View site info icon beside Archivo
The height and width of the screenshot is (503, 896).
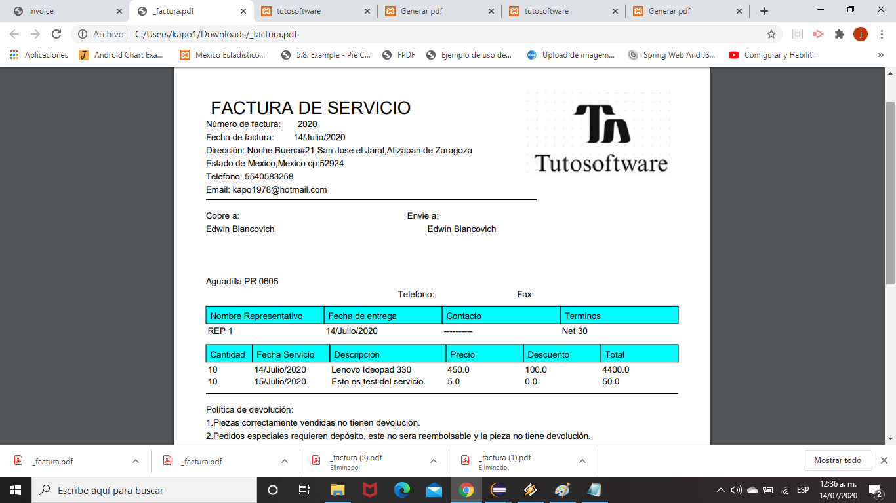[x=82, y=34]
